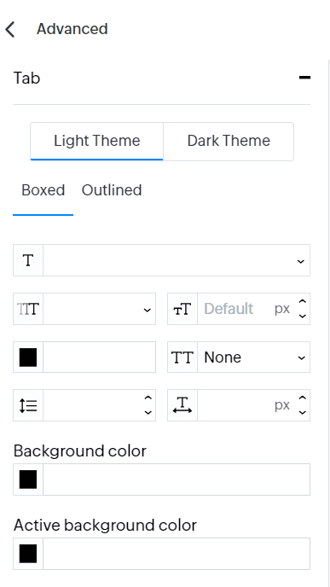Increase font size with up stepper
This screenshot has width=330, height=587.
tap(303, 302)
